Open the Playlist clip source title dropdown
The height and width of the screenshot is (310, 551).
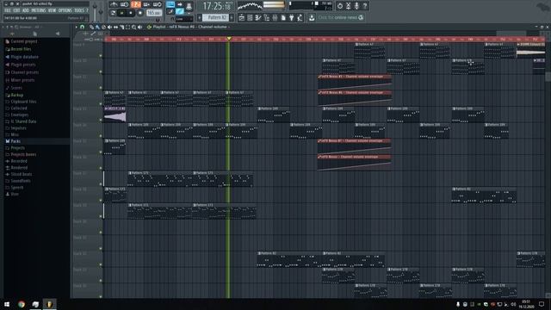pyautogui.click(x=191, y=27)
